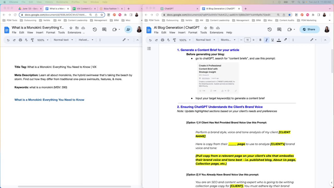Viewport: 334px width, 188px height.
Task: Redo action in the Monokini doc toolbar
Action: point(14,40)
